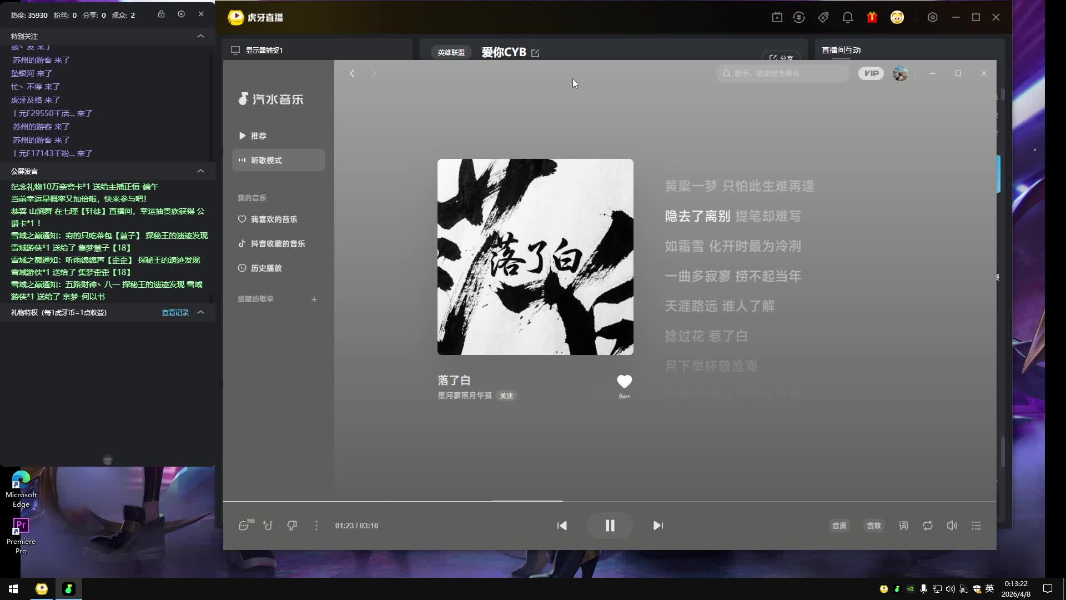The width and height of the screenshot is (1066, 600).
Task: Select 历史播放 in sidebar
Action: click(x=266, y=268)
